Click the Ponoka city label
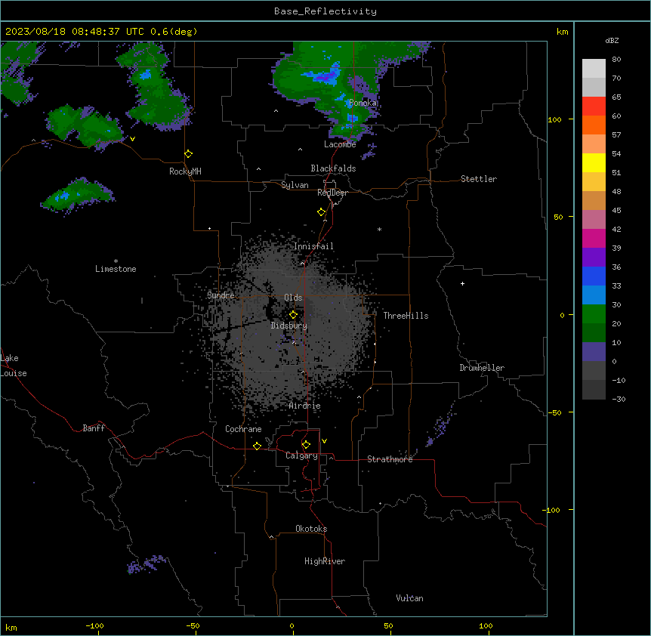The height and width of the screenshot is (636, 651). [363, 103]
